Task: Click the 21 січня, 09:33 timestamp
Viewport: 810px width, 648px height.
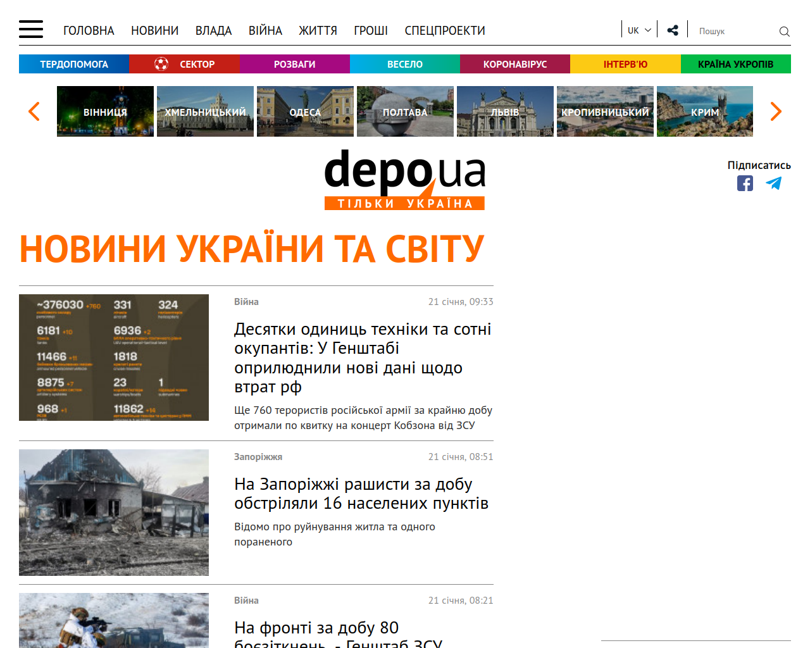Action: click(x=461, y=302)
